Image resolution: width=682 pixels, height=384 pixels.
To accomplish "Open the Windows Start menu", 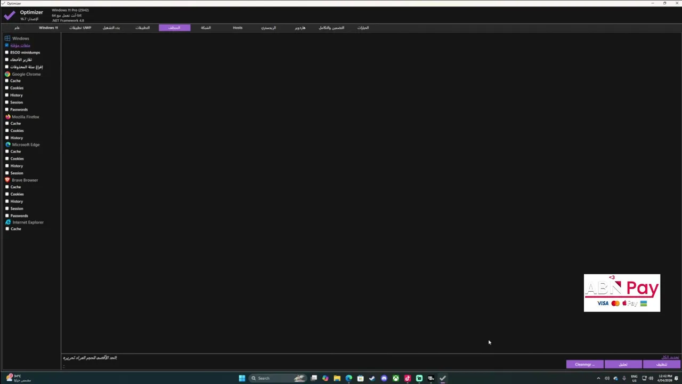I will click(242, 378).
